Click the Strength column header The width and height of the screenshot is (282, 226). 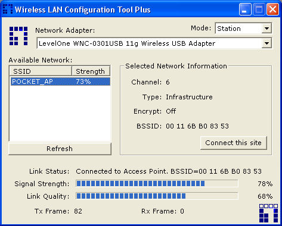pos(91,71)
